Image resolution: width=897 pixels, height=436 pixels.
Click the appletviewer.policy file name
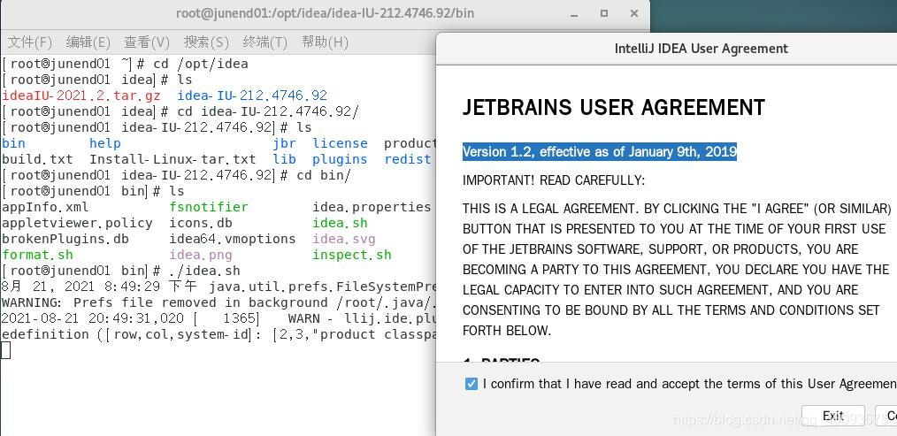[77, 223]
